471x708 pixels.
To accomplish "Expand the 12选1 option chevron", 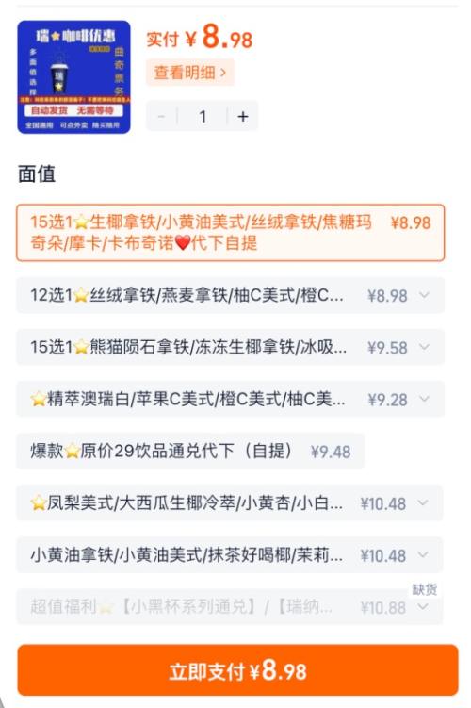I will pos(424,295).
